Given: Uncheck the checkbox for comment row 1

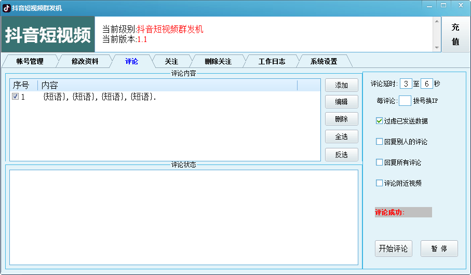Looking at the screenshot, I should tap(16, 97).
